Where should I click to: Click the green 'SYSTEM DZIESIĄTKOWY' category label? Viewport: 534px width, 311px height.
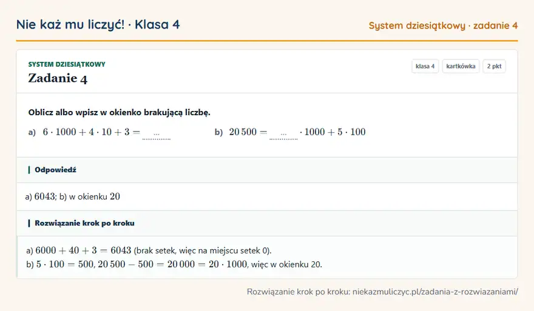67,64
